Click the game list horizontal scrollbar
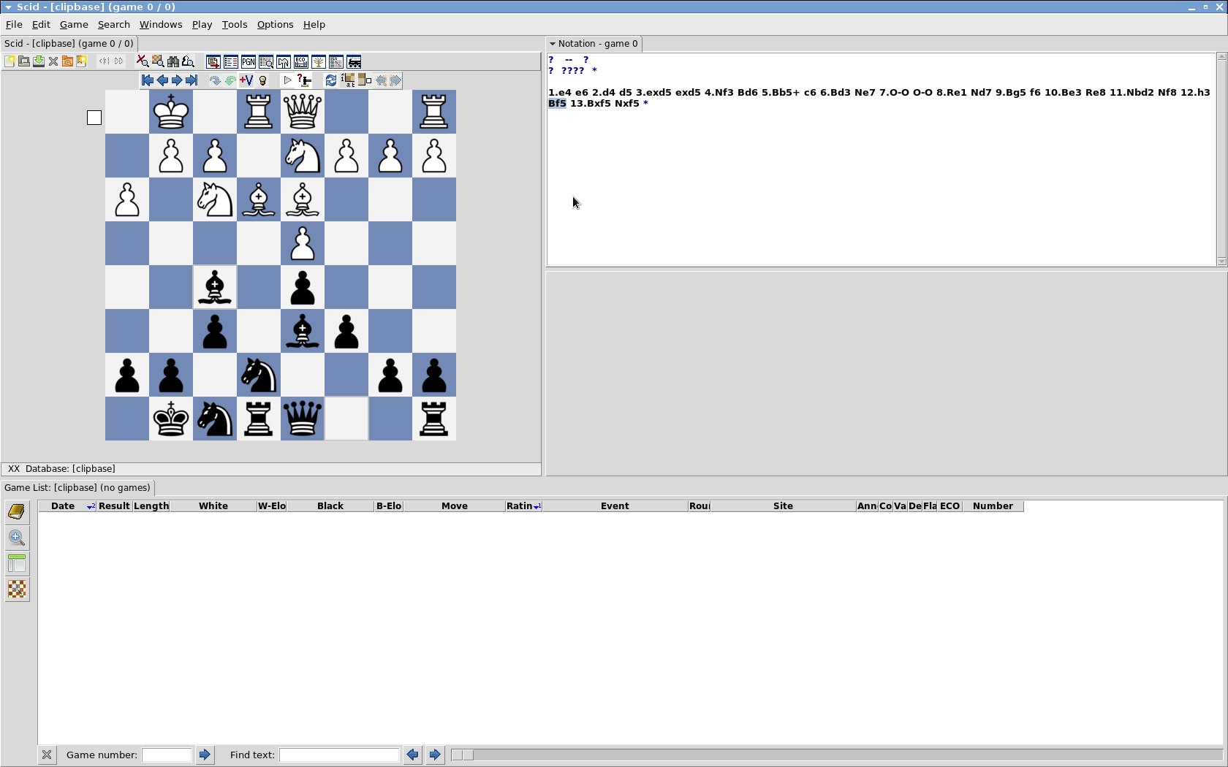 [836, 755]
